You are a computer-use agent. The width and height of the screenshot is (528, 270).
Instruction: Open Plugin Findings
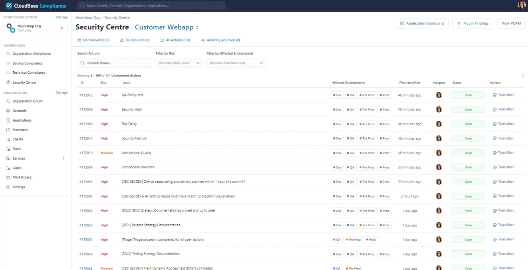(x=473, y=24)
